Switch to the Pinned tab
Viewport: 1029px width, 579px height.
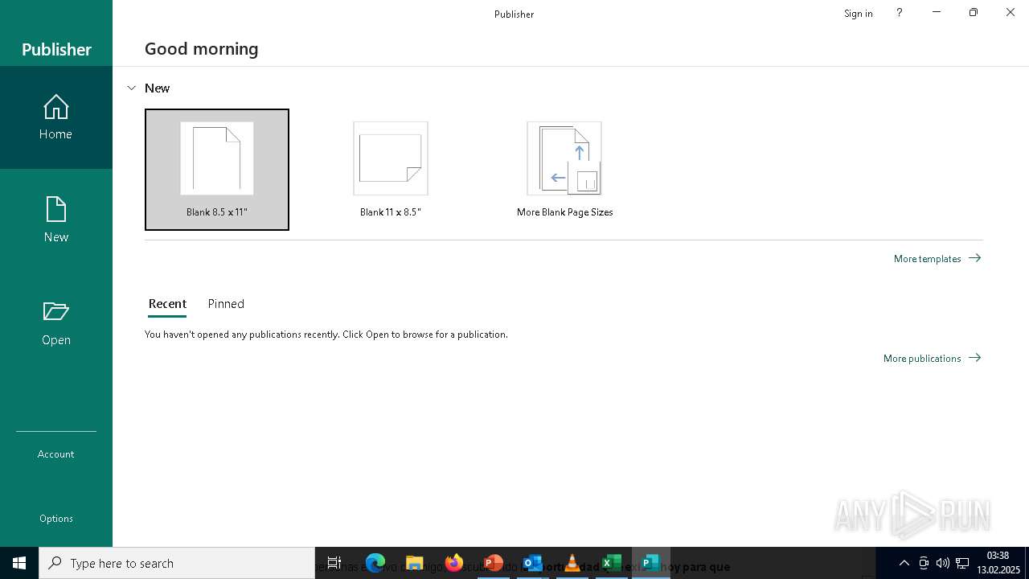tap(226, 304)
